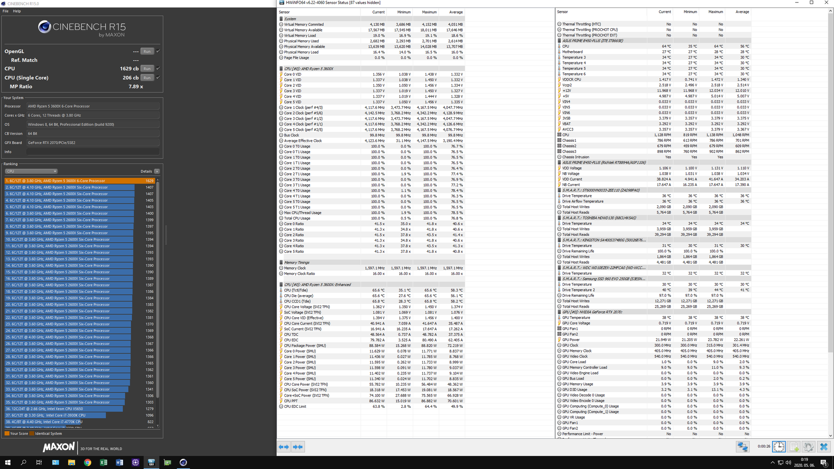The height and width of the screenshot is (469, 834).
Task: Collapse the Memory Timings group header
Action: pyautogui.click(x=371, y=262)
